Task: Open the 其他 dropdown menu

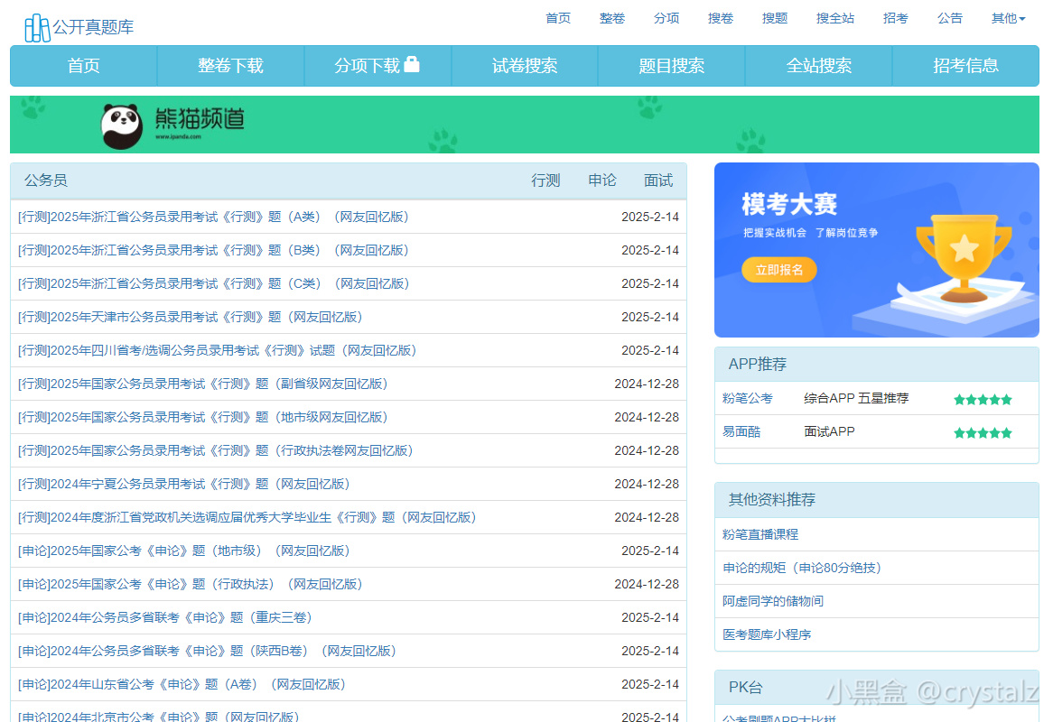Action: [x=1007, y=17]
